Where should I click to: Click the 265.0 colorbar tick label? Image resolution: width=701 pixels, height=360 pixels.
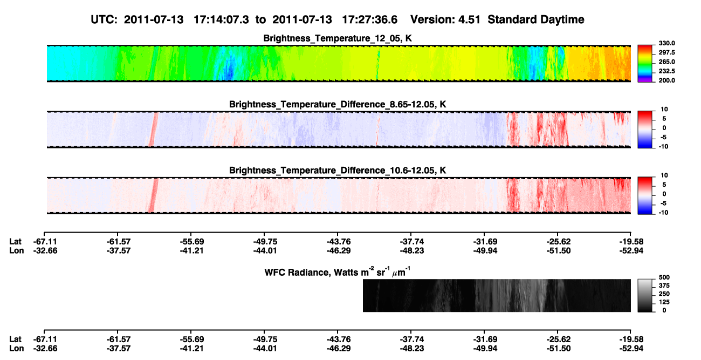(x=666, y=62)
